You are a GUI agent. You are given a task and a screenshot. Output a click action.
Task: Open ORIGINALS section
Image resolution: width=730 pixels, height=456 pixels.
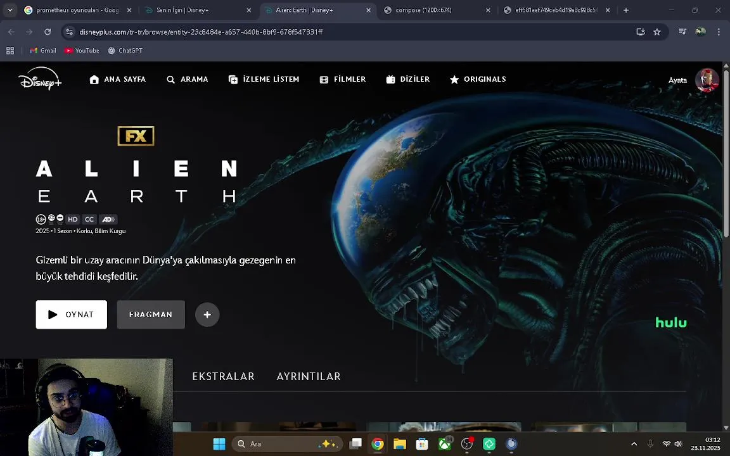(x=478, y=80)
